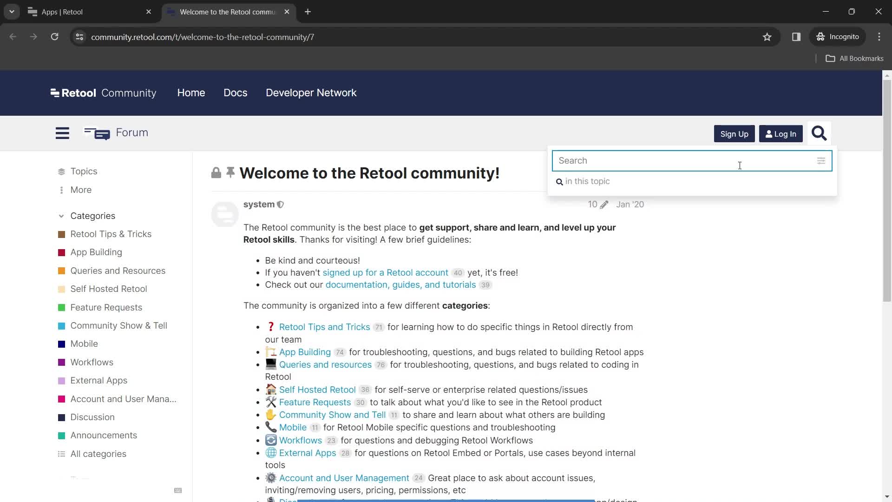Open Retool Tips and Tricks post link
This screenshot has height=502, width=892.
[324, 327]
